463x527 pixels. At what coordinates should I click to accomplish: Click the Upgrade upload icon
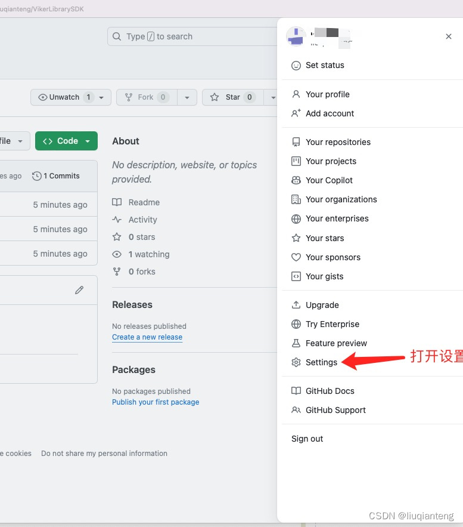pyautogui.click(x=296, y=305)
